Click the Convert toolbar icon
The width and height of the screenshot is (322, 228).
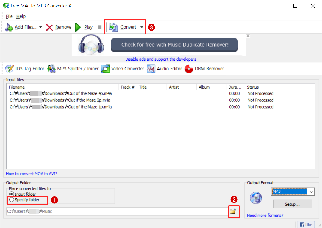point(113,27)
